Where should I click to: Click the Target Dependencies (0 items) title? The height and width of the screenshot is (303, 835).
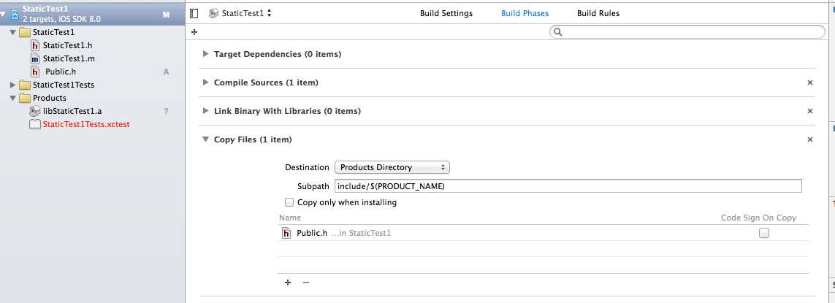click(278, 54)
